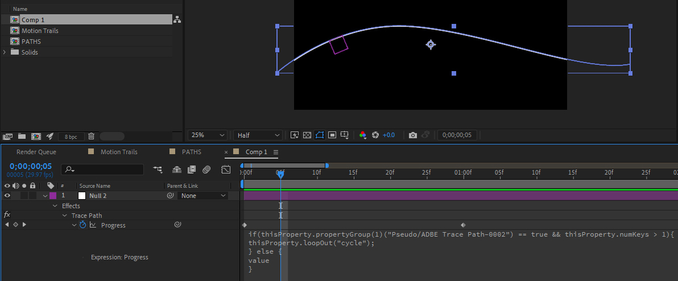Click the 8 bpc color depth button
Image resolution: width=678 pixels, height=281 pixels.
click(x=71, y=137)
